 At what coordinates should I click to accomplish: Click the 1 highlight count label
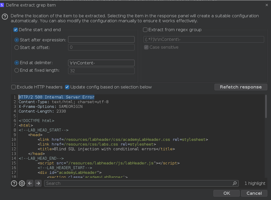[x=255, y=184]
